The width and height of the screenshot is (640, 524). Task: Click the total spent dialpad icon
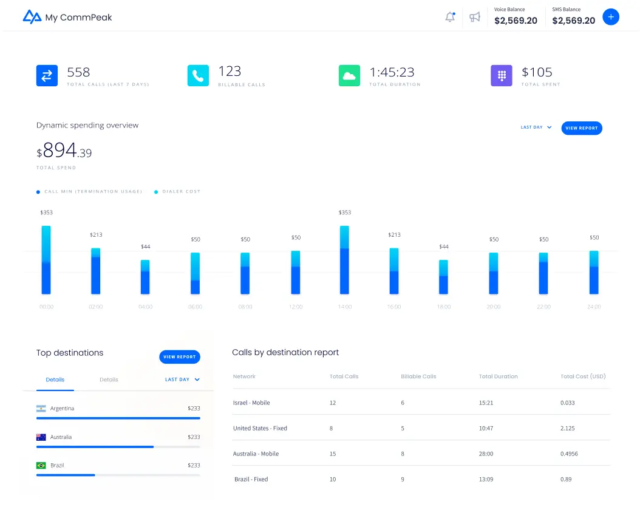502,76
